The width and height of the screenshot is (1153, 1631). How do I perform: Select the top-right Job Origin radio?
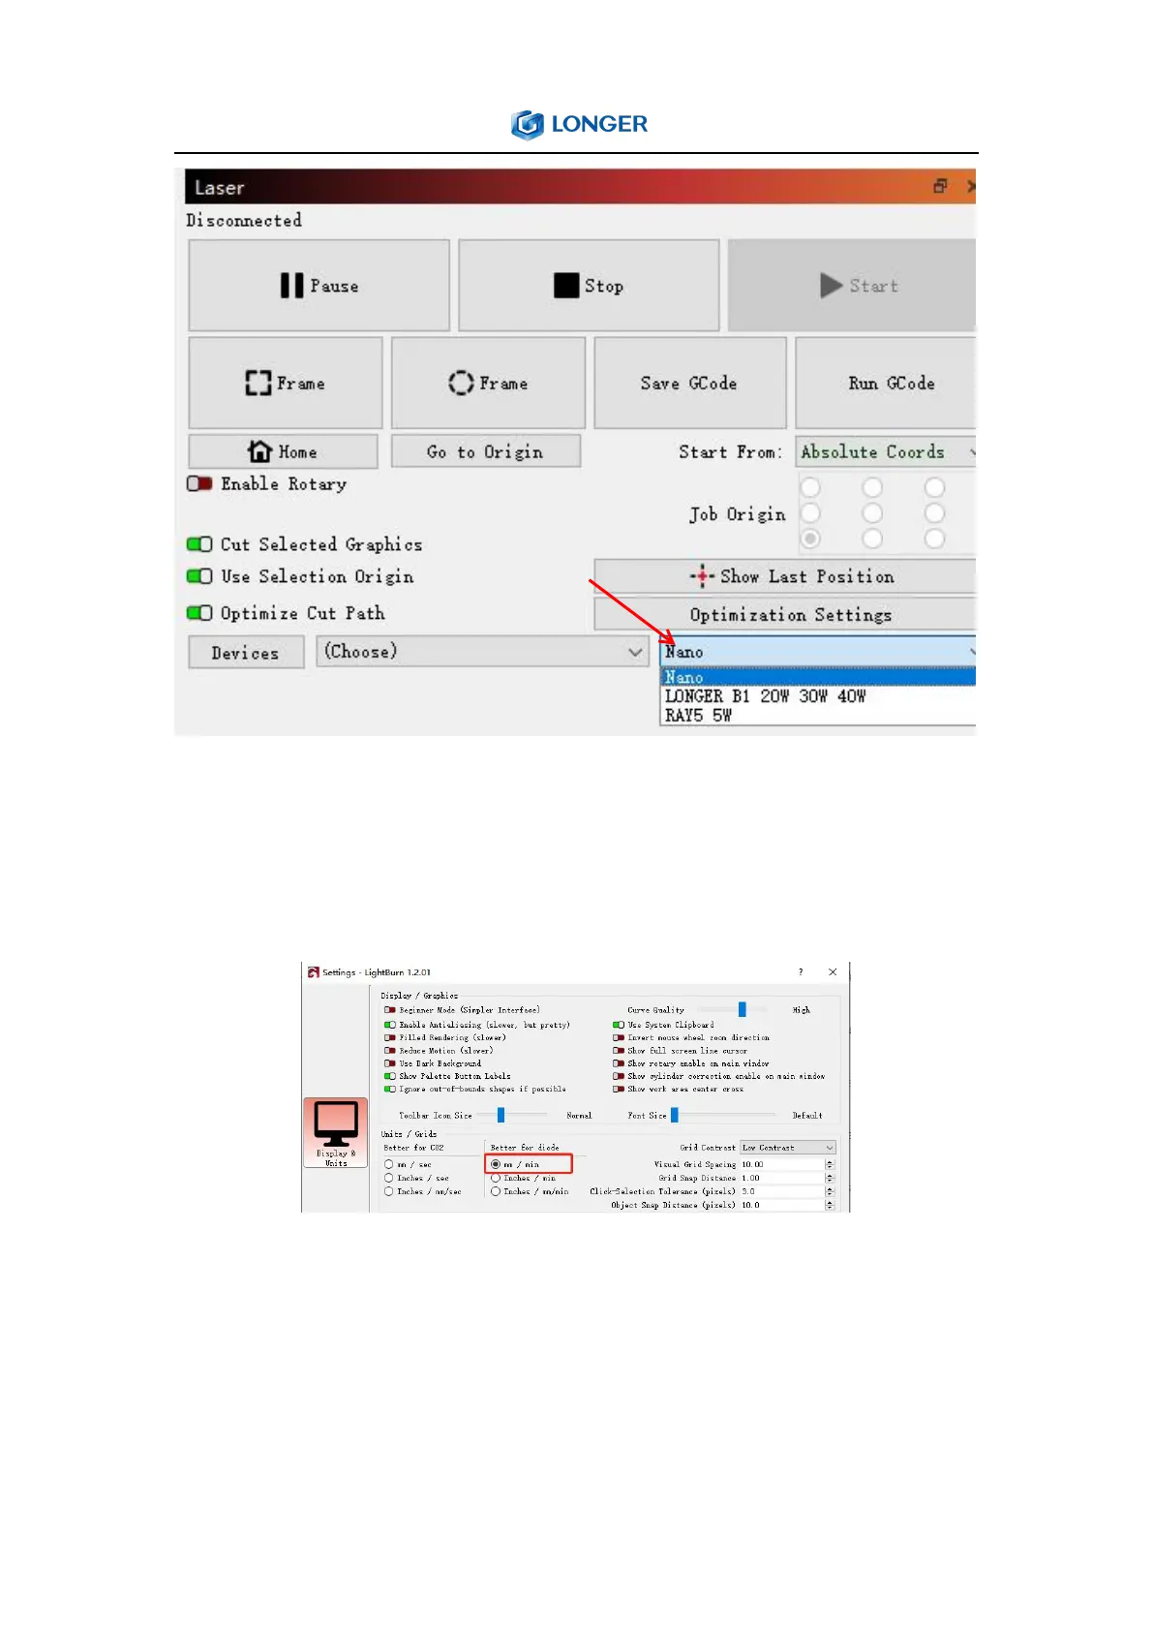[934, 487]
